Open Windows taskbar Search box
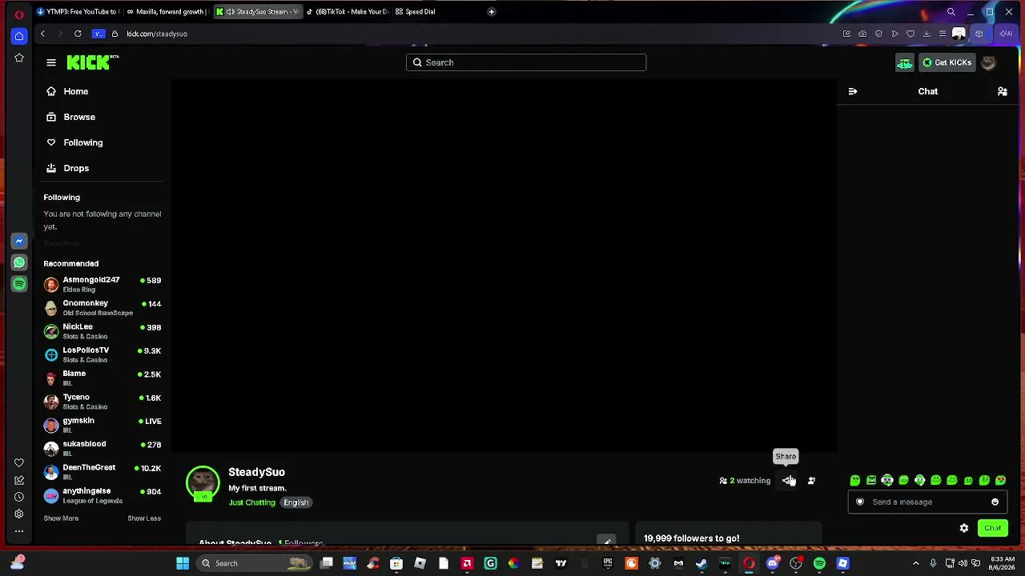The image size is (1025, 576). [255, 563]
